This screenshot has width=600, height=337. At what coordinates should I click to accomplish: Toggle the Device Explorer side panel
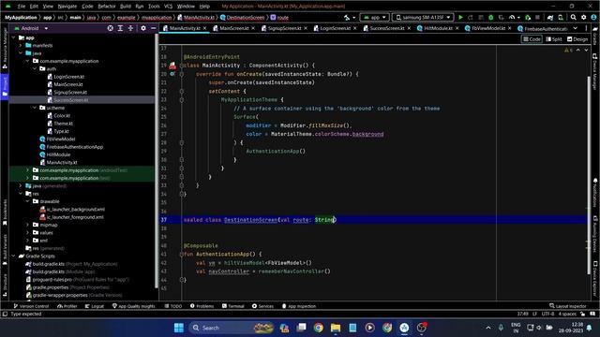pyautogui.click(x=595, y=279)
